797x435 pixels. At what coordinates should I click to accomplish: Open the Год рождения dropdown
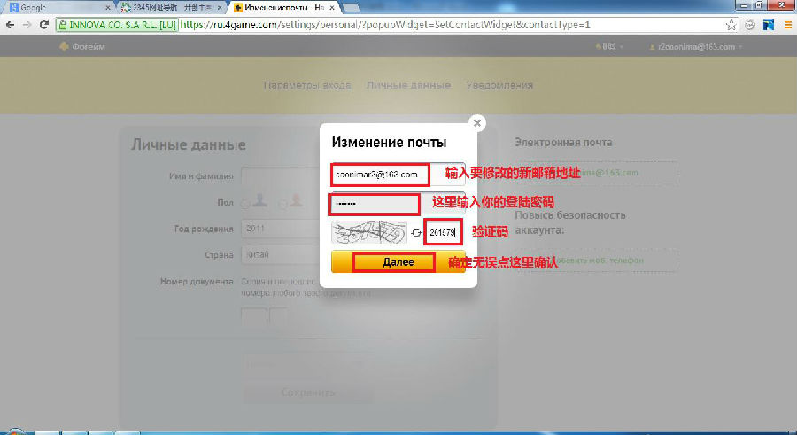coord(279,229)
